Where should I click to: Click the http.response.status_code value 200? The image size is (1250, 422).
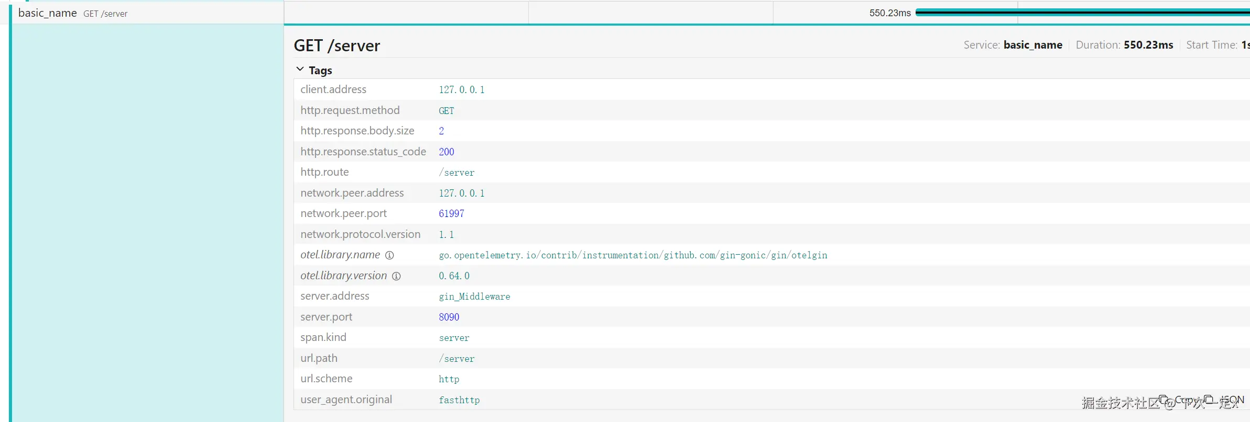pos(447,152)
